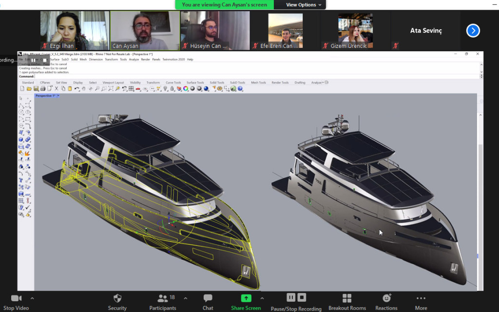The image size is (499, 312).
Task: Open Breakout Rooms in Zoom
Action: tap(347, 298)
